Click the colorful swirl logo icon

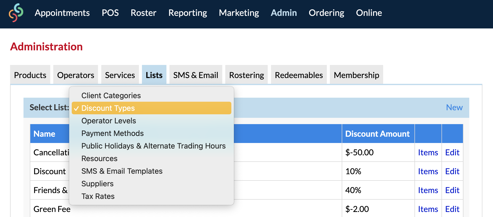pos(16,13)
